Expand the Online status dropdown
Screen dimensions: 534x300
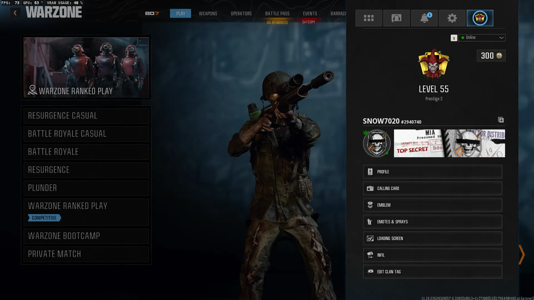(482, 38)
